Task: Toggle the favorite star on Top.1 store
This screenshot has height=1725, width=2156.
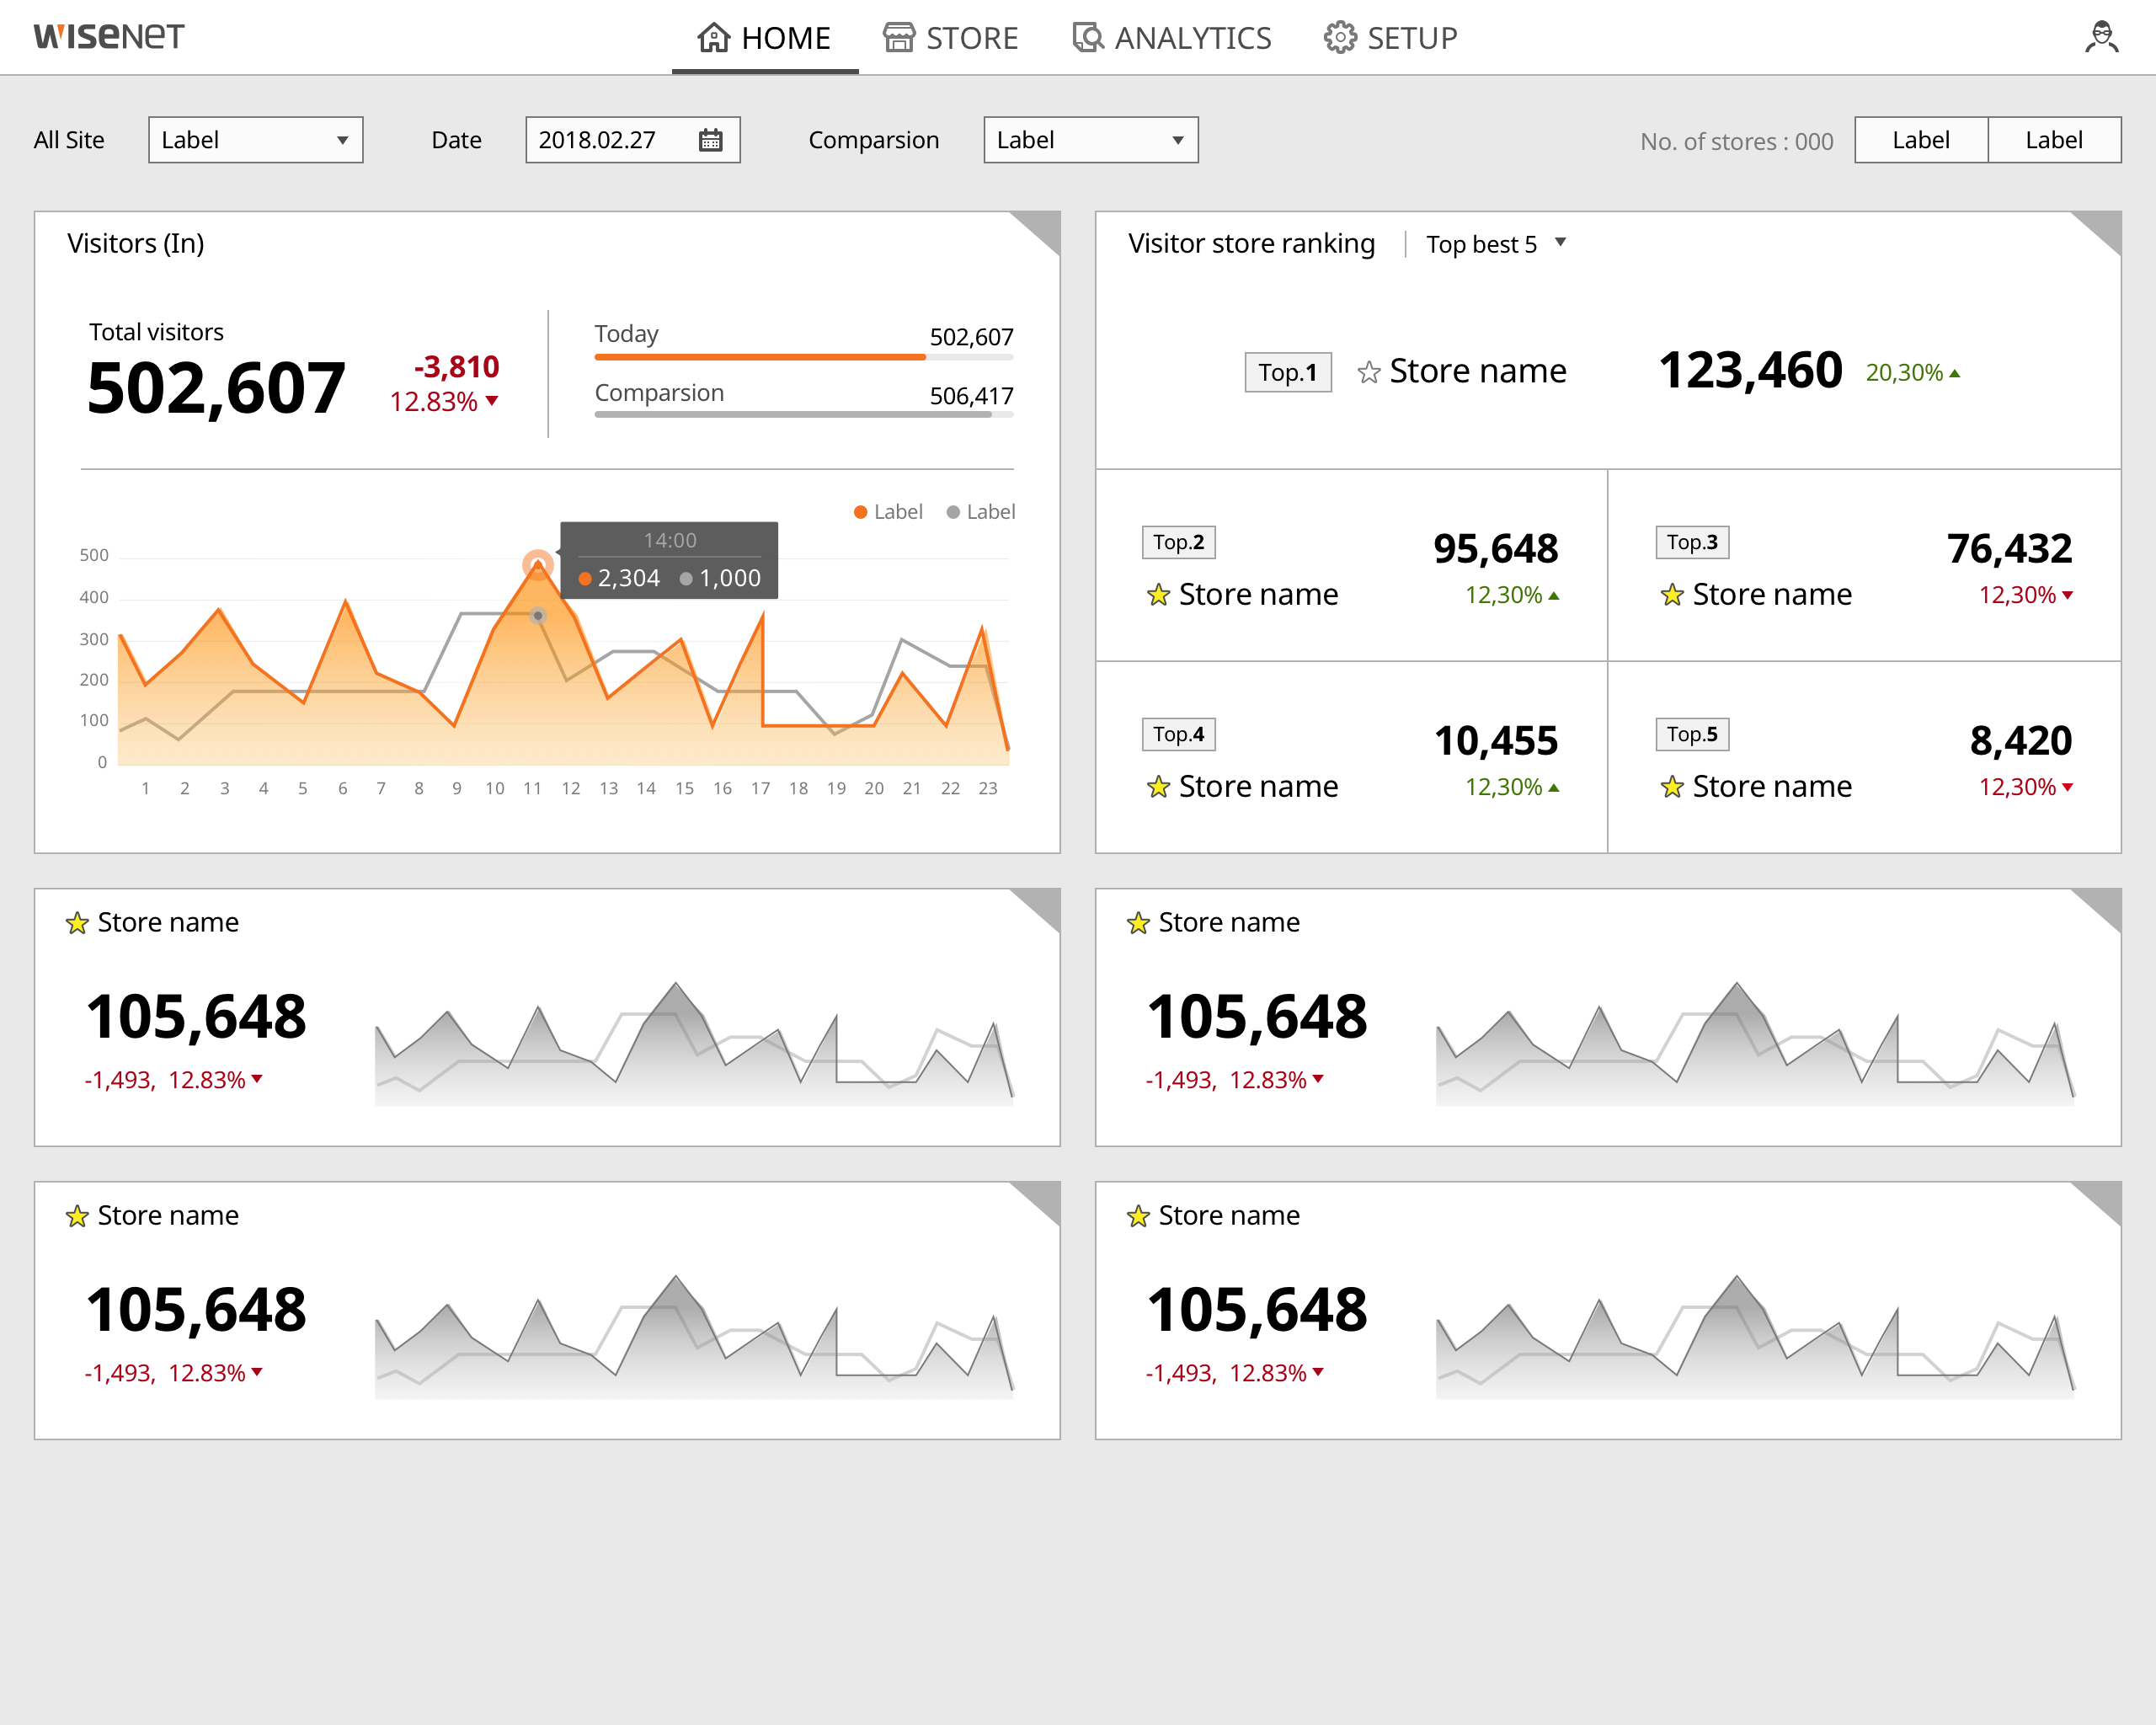Action: (1369, 371)
